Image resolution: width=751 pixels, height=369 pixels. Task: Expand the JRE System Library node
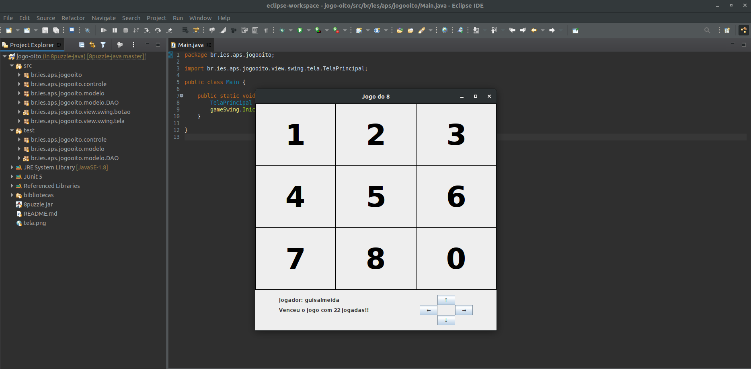click(12, 167)
